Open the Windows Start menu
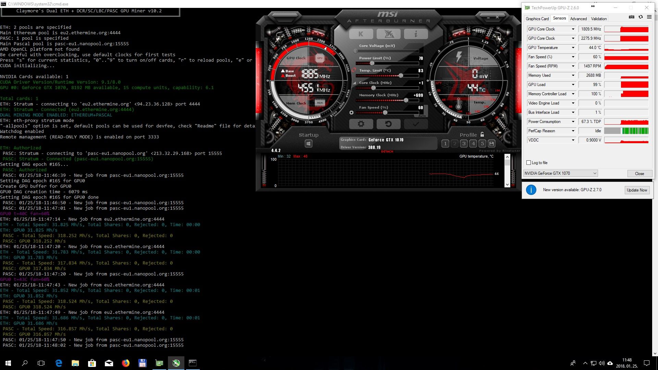 pos(8,363)
